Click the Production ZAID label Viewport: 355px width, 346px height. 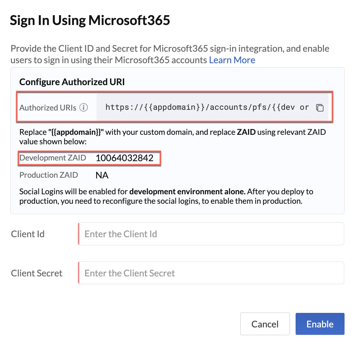coord(49,175)
